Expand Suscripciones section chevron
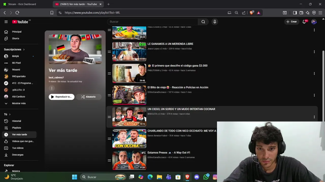The height and width of the screenshot is (182, 325). (x=24, y=50)
